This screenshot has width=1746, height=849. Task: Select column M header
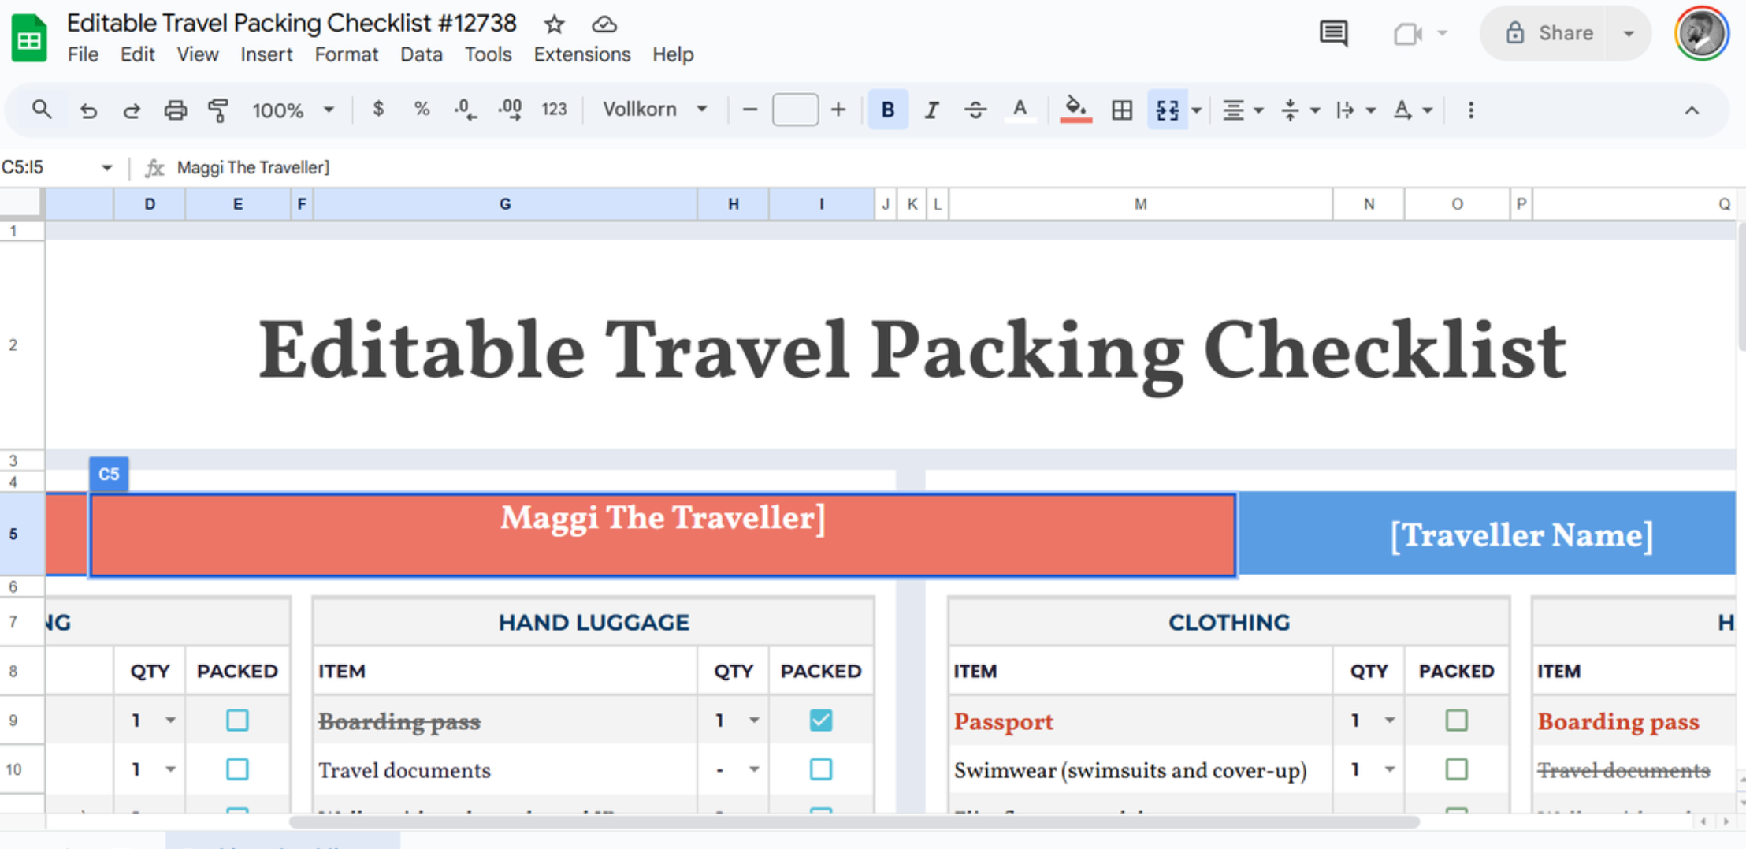tap(1140, 204)
